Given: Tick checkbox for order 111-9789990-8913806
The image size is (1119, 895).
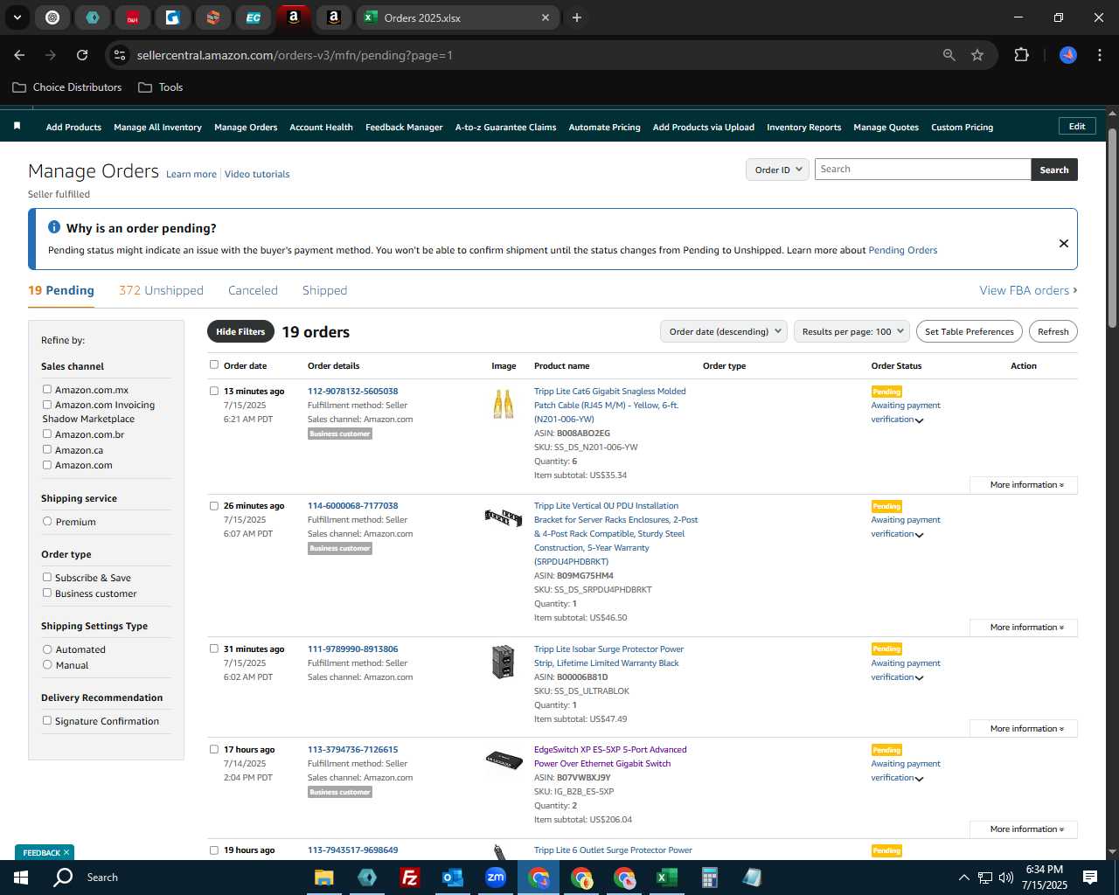Looking at the screenshot, I should tap(214, 649).
